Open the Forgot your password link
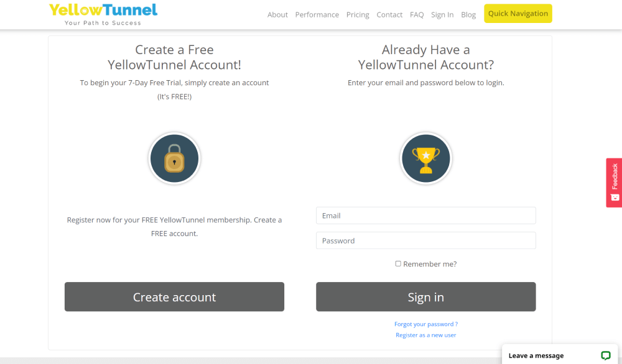The image size is (622, 364). click(x=425, y=324)
